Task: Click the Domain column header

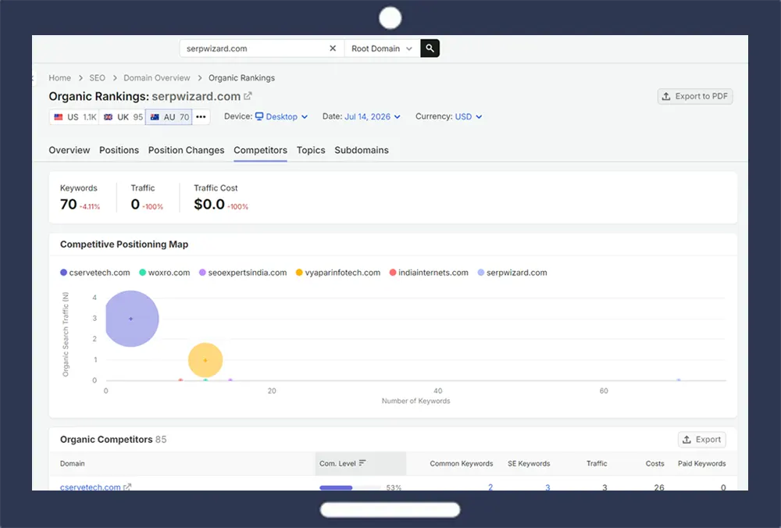Action: coord(72,463)
